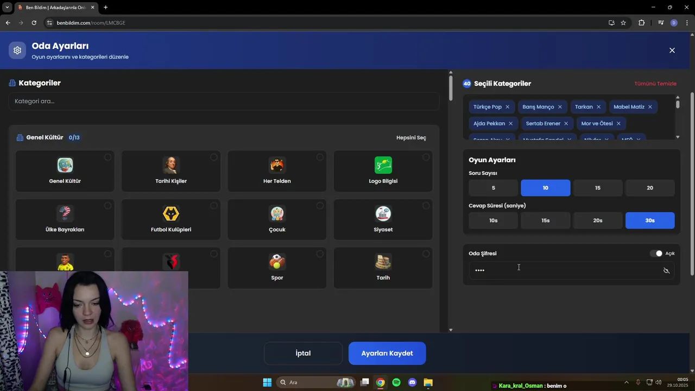The height and width of the screenshot is (391, 695).
Task: Remove the Tarkan category chip
Action: (x=598, y=107)
